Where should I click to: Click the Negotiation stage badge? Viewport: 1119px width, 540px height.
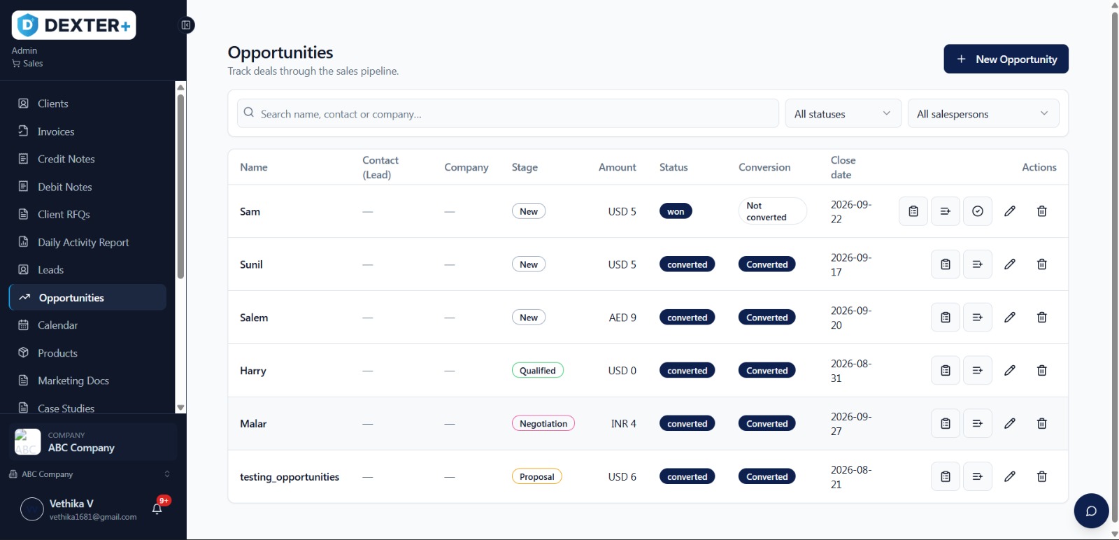[543, 424]
